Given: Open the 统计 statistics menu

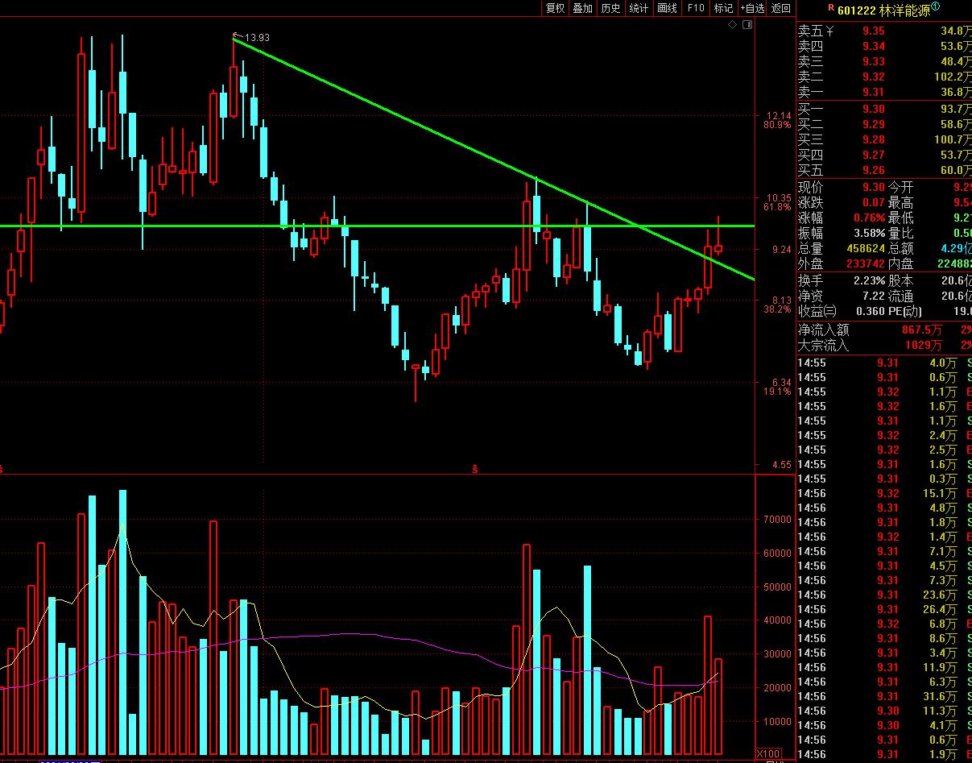Looking at the screenshot, I should [639, 8].
